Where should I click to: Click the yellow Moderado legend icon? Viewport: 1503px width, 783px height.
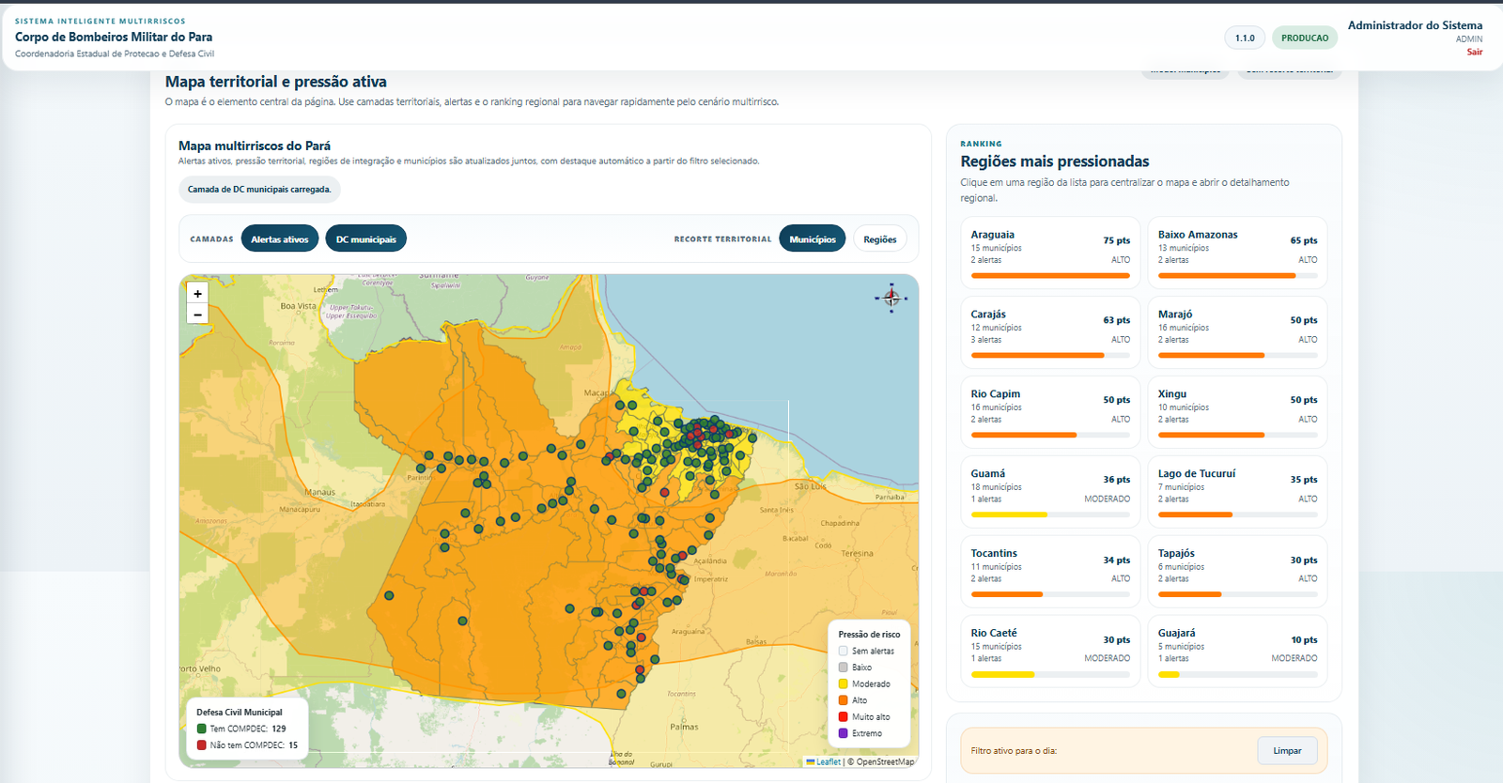coord(843,683)
